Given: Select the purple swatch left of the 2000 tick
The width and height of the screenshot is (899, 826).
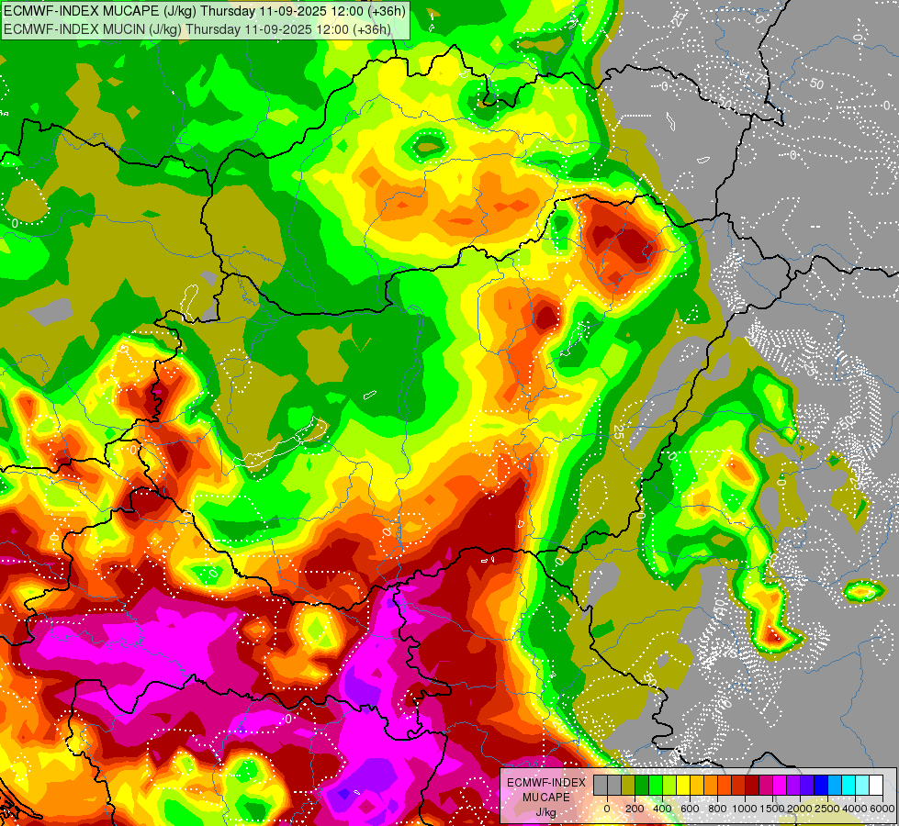Looking at the screenshot, I should pyautogui.click(x=794, y=785).
